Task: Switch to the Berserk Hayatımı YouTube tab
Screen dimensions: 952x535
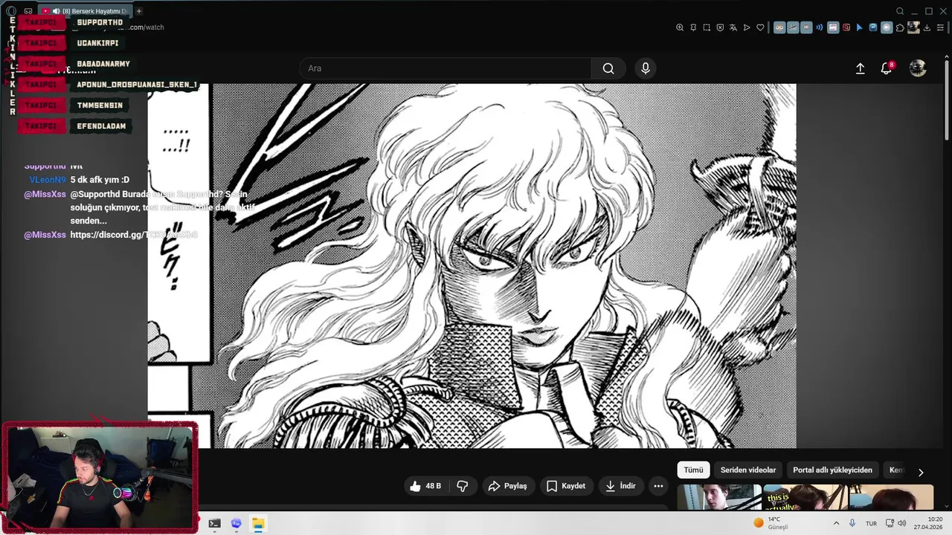Action: click(x=85, y=11)
